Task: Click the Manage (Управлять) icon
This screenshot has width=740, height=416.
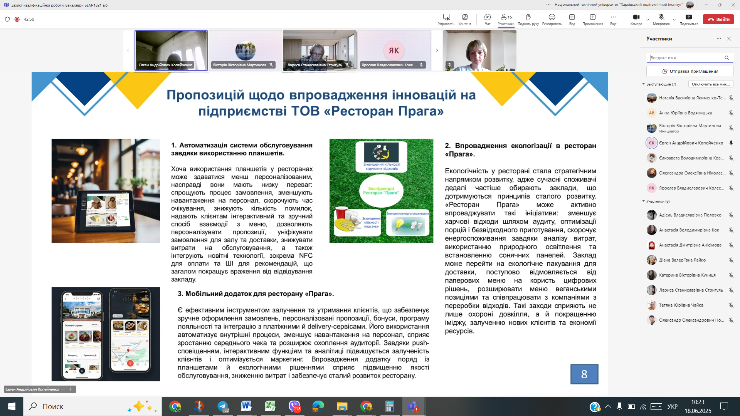Action: 446,19
